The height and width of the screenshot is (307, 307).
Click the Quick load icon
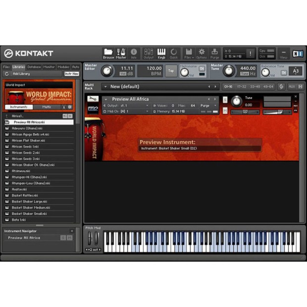[174, 53]
